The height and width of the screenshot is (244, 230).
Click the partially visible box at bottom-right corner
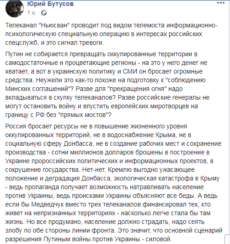228,239
